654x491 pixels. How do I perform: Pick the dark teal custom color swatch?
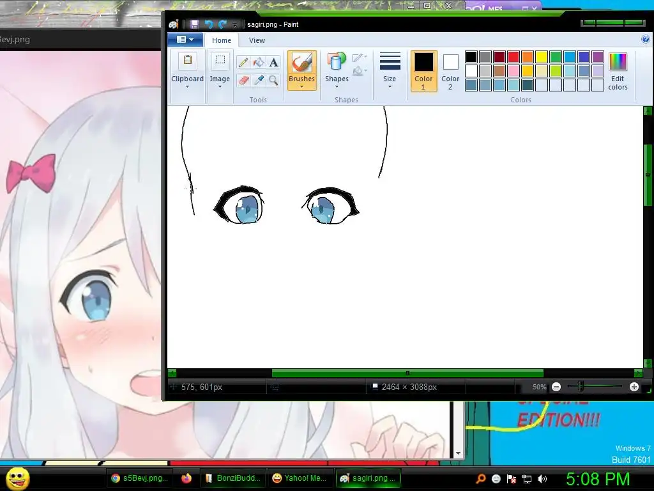pyautogui.click(x=527, y=85)
